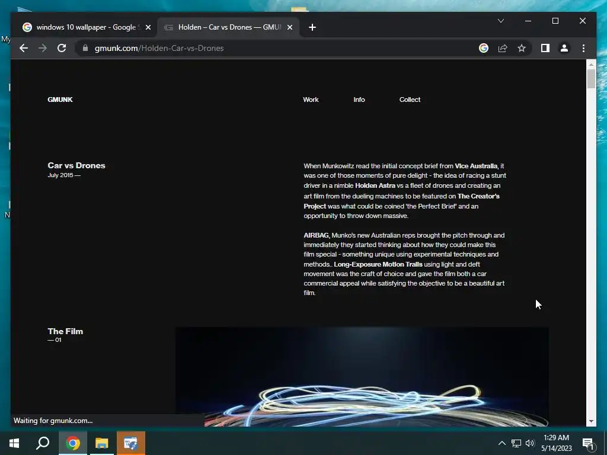607x455 pixels.
Task: Open Google icon in address bar
Action: (484, 48)
